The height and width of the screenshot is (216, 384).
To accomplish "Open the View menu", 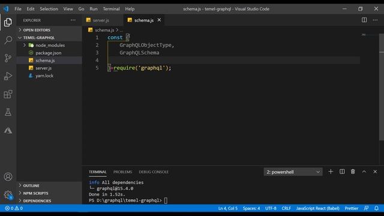I will pos(68,9).
